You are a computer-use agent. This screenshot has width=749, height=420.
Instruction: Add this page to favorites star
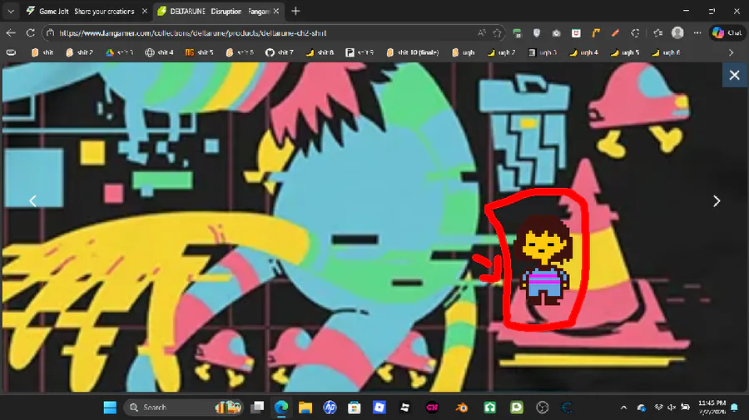point(498,33)
